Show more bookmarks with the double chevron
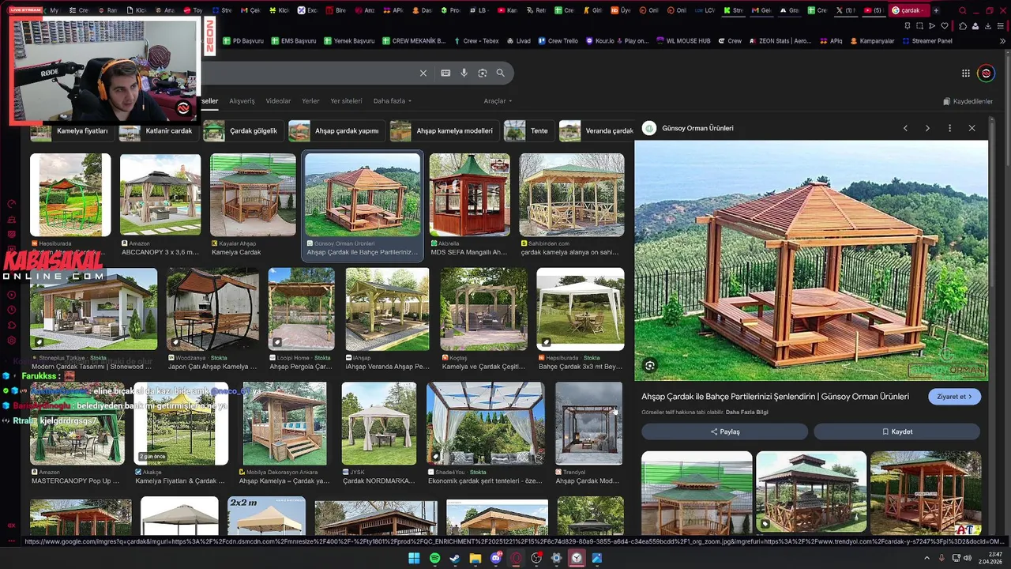This screenshot has width=1011, height=569. tap(1001, 41)
